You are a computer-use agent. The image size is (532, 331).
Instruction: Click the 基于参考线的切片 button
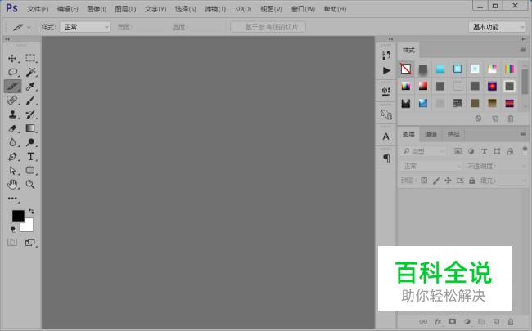click(x=268, y=27)
